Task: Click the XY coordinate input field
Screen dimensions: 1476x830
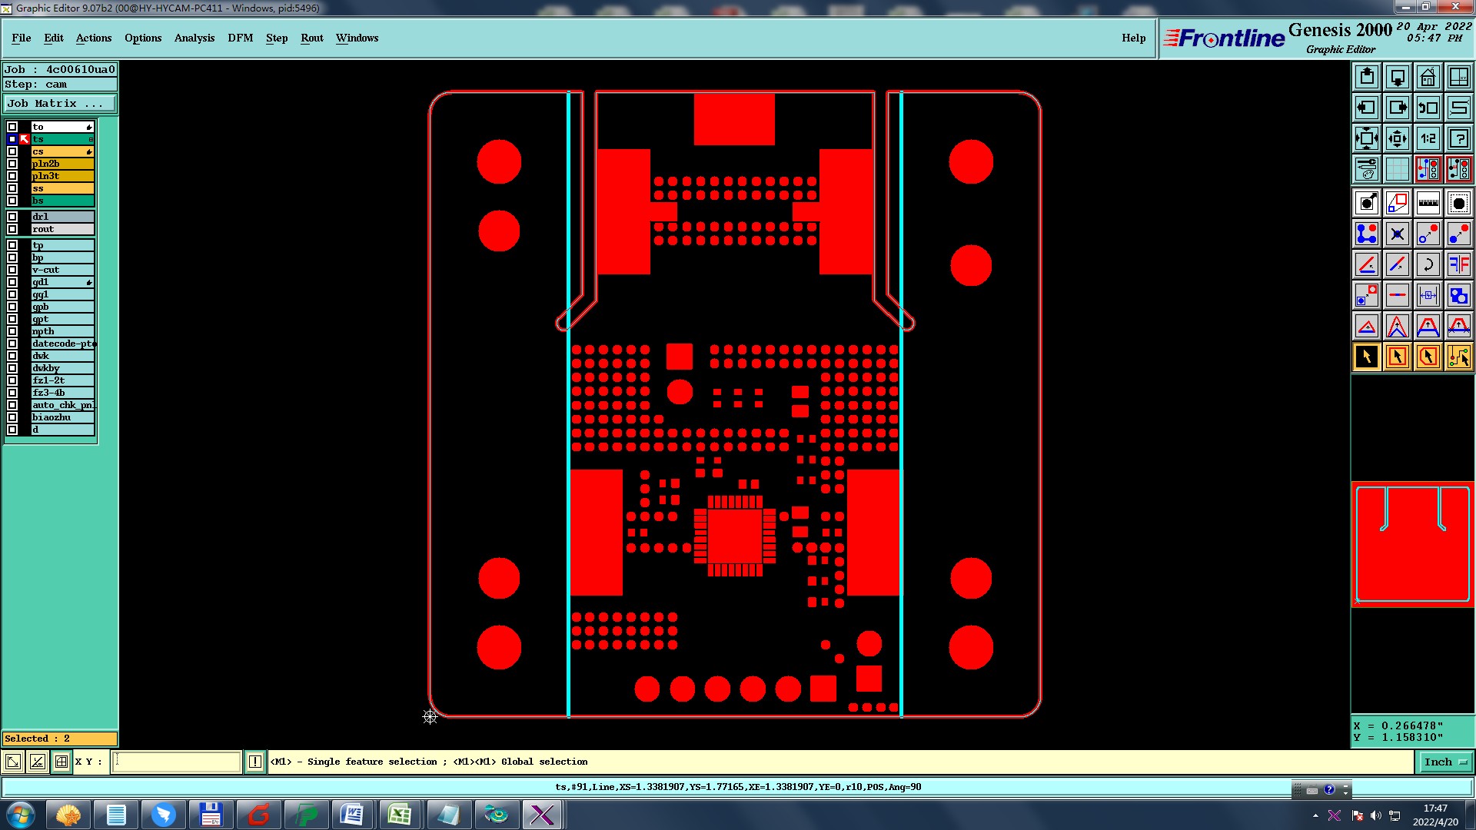Action: point(177,762)
